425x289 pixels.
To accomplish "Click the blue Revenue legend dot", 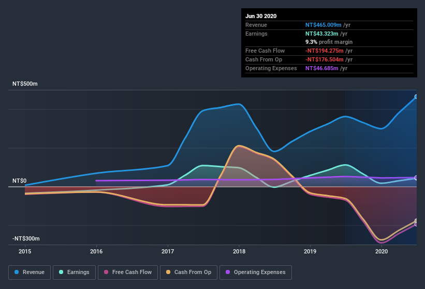I will tap(17, 272).
